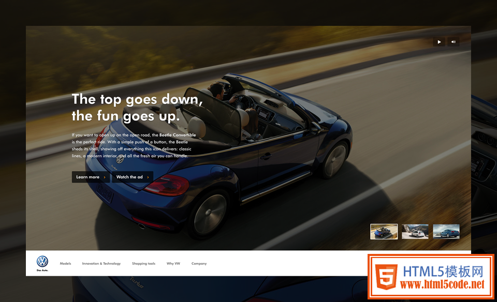
Task: Select the blue Beetle convertible thumbnail
Action: tap(384, 231)
